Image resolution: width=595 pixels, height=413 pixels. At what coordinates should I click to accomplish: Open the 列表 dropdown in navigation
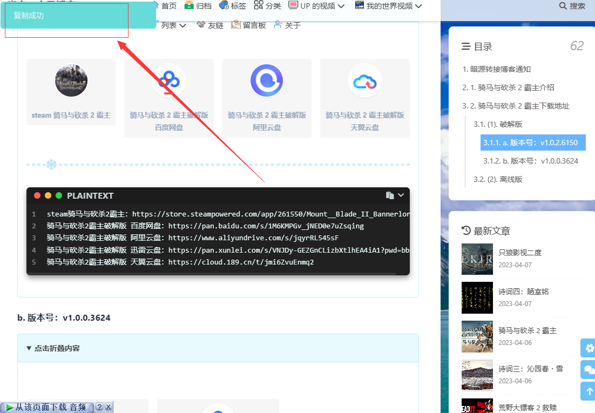coord(173,25)
